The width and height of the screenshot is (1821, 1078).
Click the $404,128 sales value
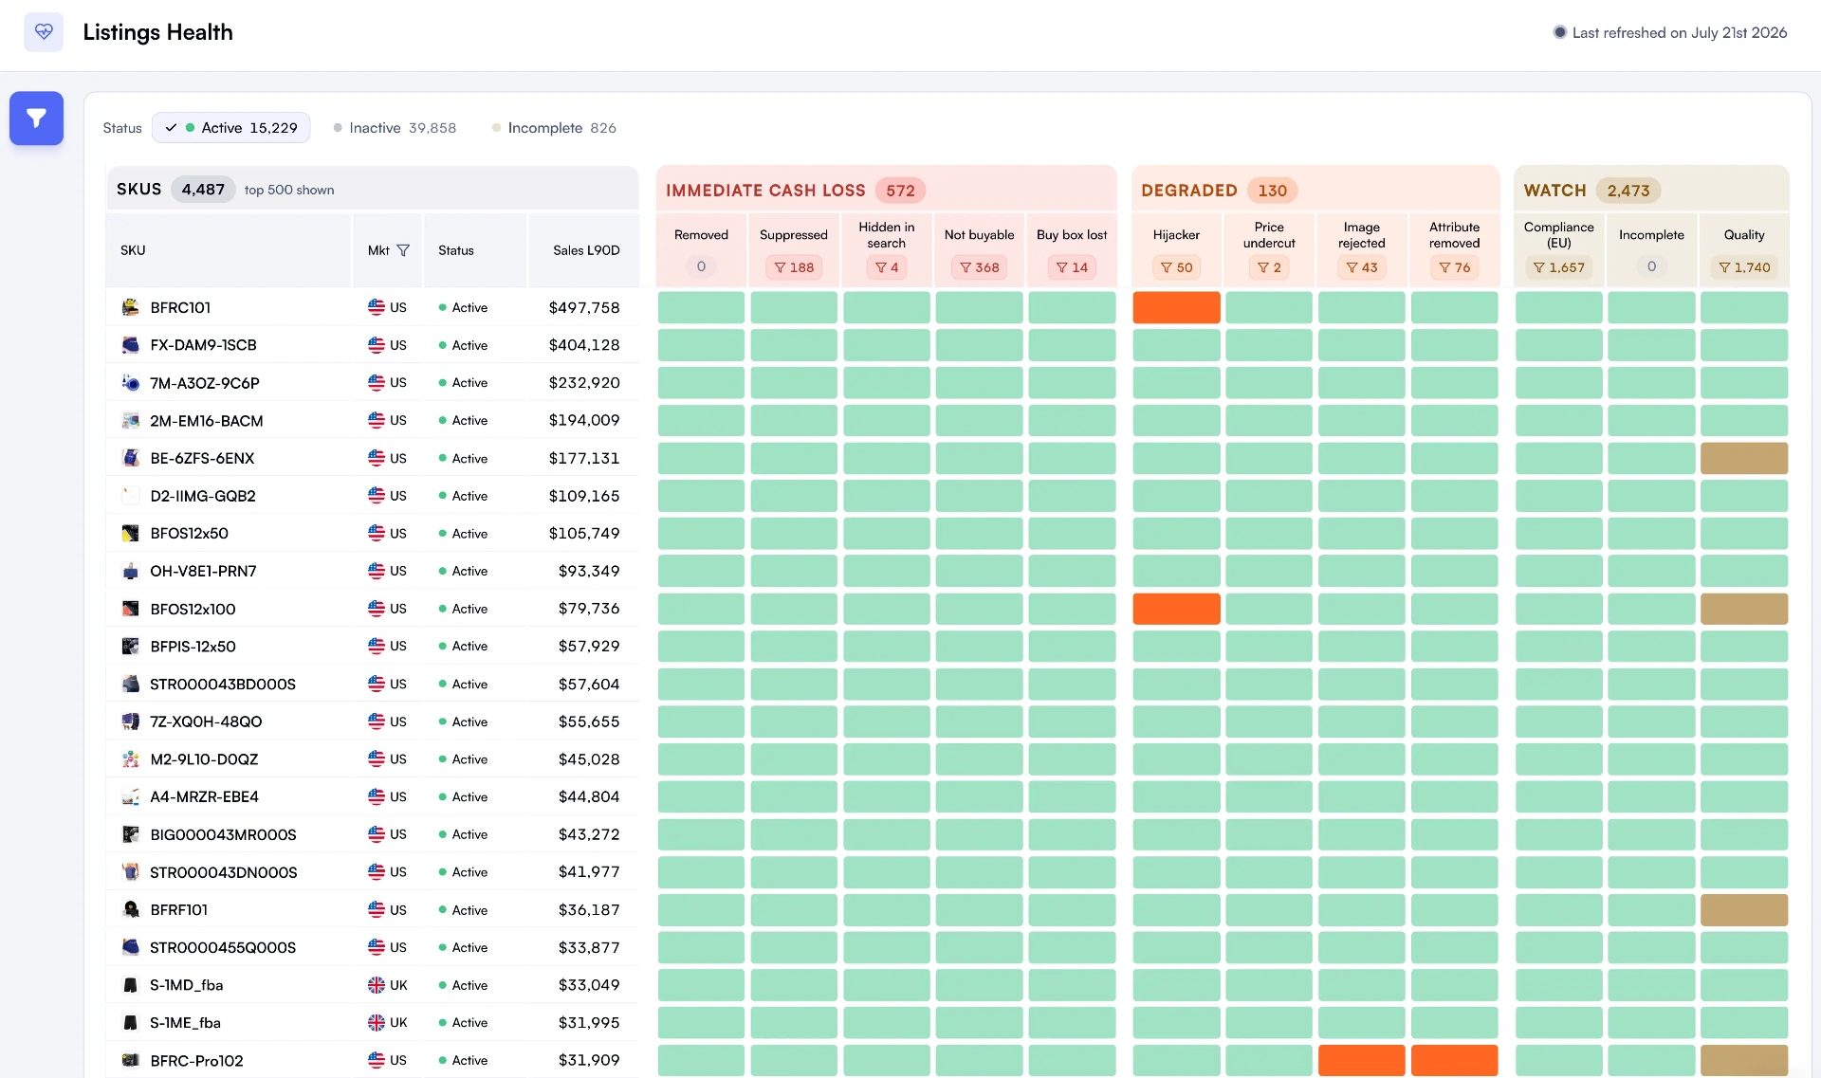(584, 345)
